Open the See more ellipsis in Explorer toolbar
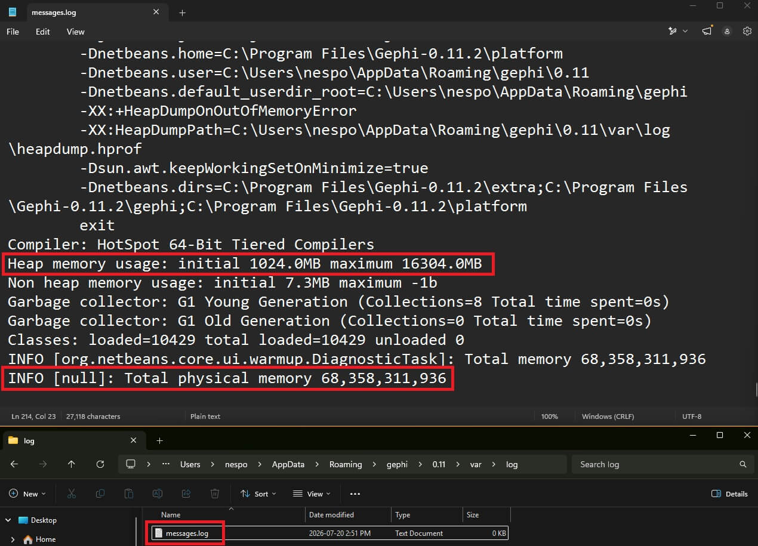This screenshot has width=758, height=546. coord(355,493)
